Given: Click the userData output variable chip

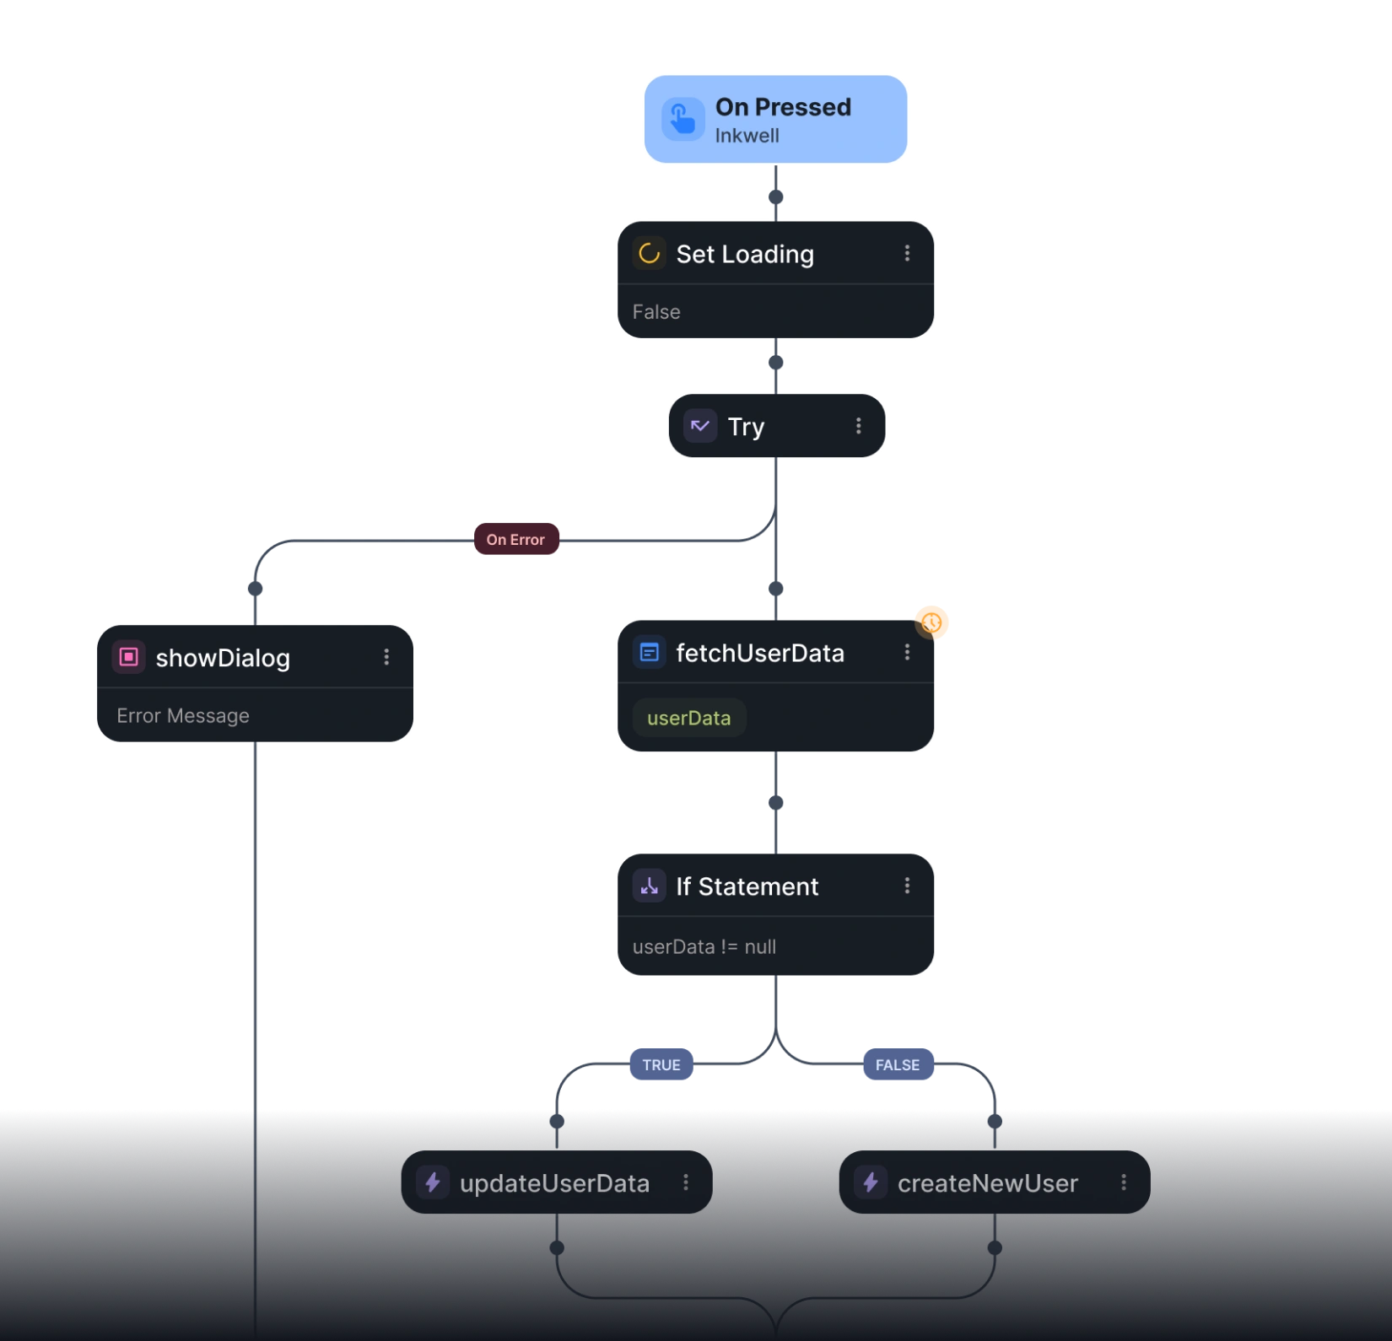Looking at the screenshot, I should (689, 718).
